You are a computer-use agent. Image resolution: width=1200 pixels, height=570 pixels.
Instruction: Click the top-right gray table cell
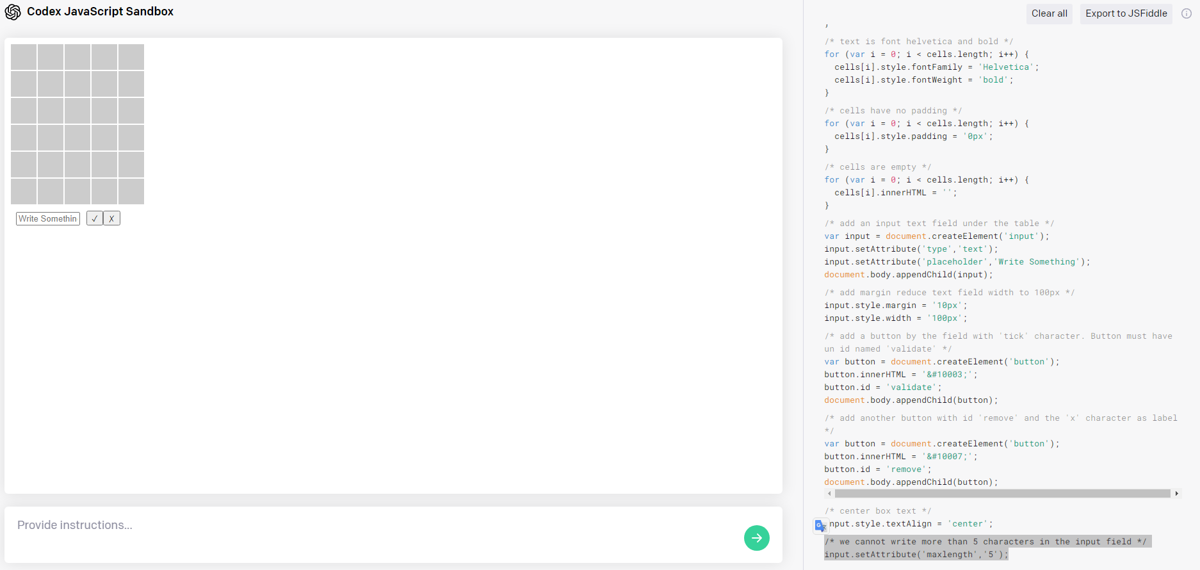tap(131, 57)
